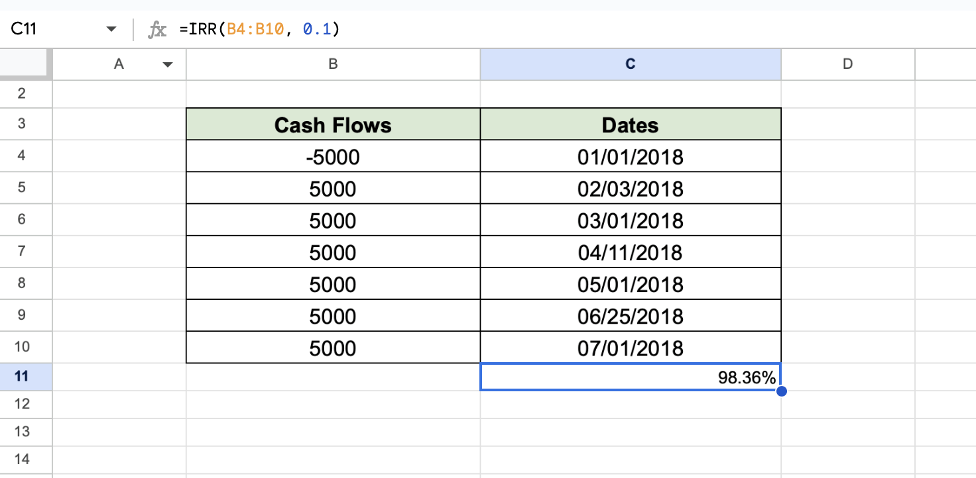
Task: Click the blue fill handle of cell C11
Action: (782, 392)
